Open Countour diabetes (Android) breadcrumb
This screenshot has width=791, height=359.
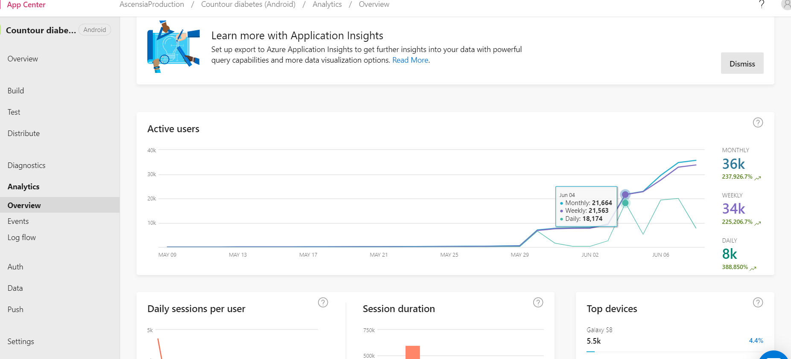tap(248, 4)
